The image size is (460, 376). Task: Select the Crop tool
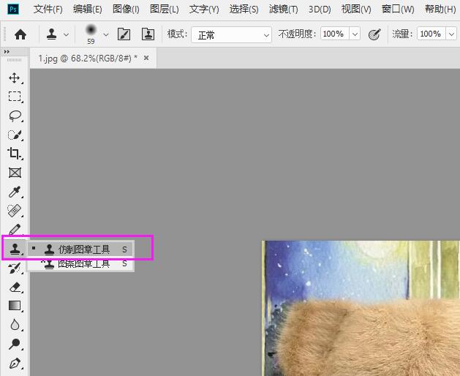coord(15,153)
